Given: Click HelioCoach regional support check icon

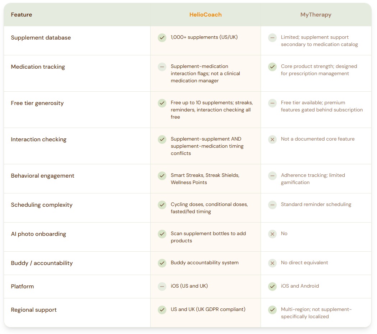Looking at the screenshot, I should tap(162, 310).
